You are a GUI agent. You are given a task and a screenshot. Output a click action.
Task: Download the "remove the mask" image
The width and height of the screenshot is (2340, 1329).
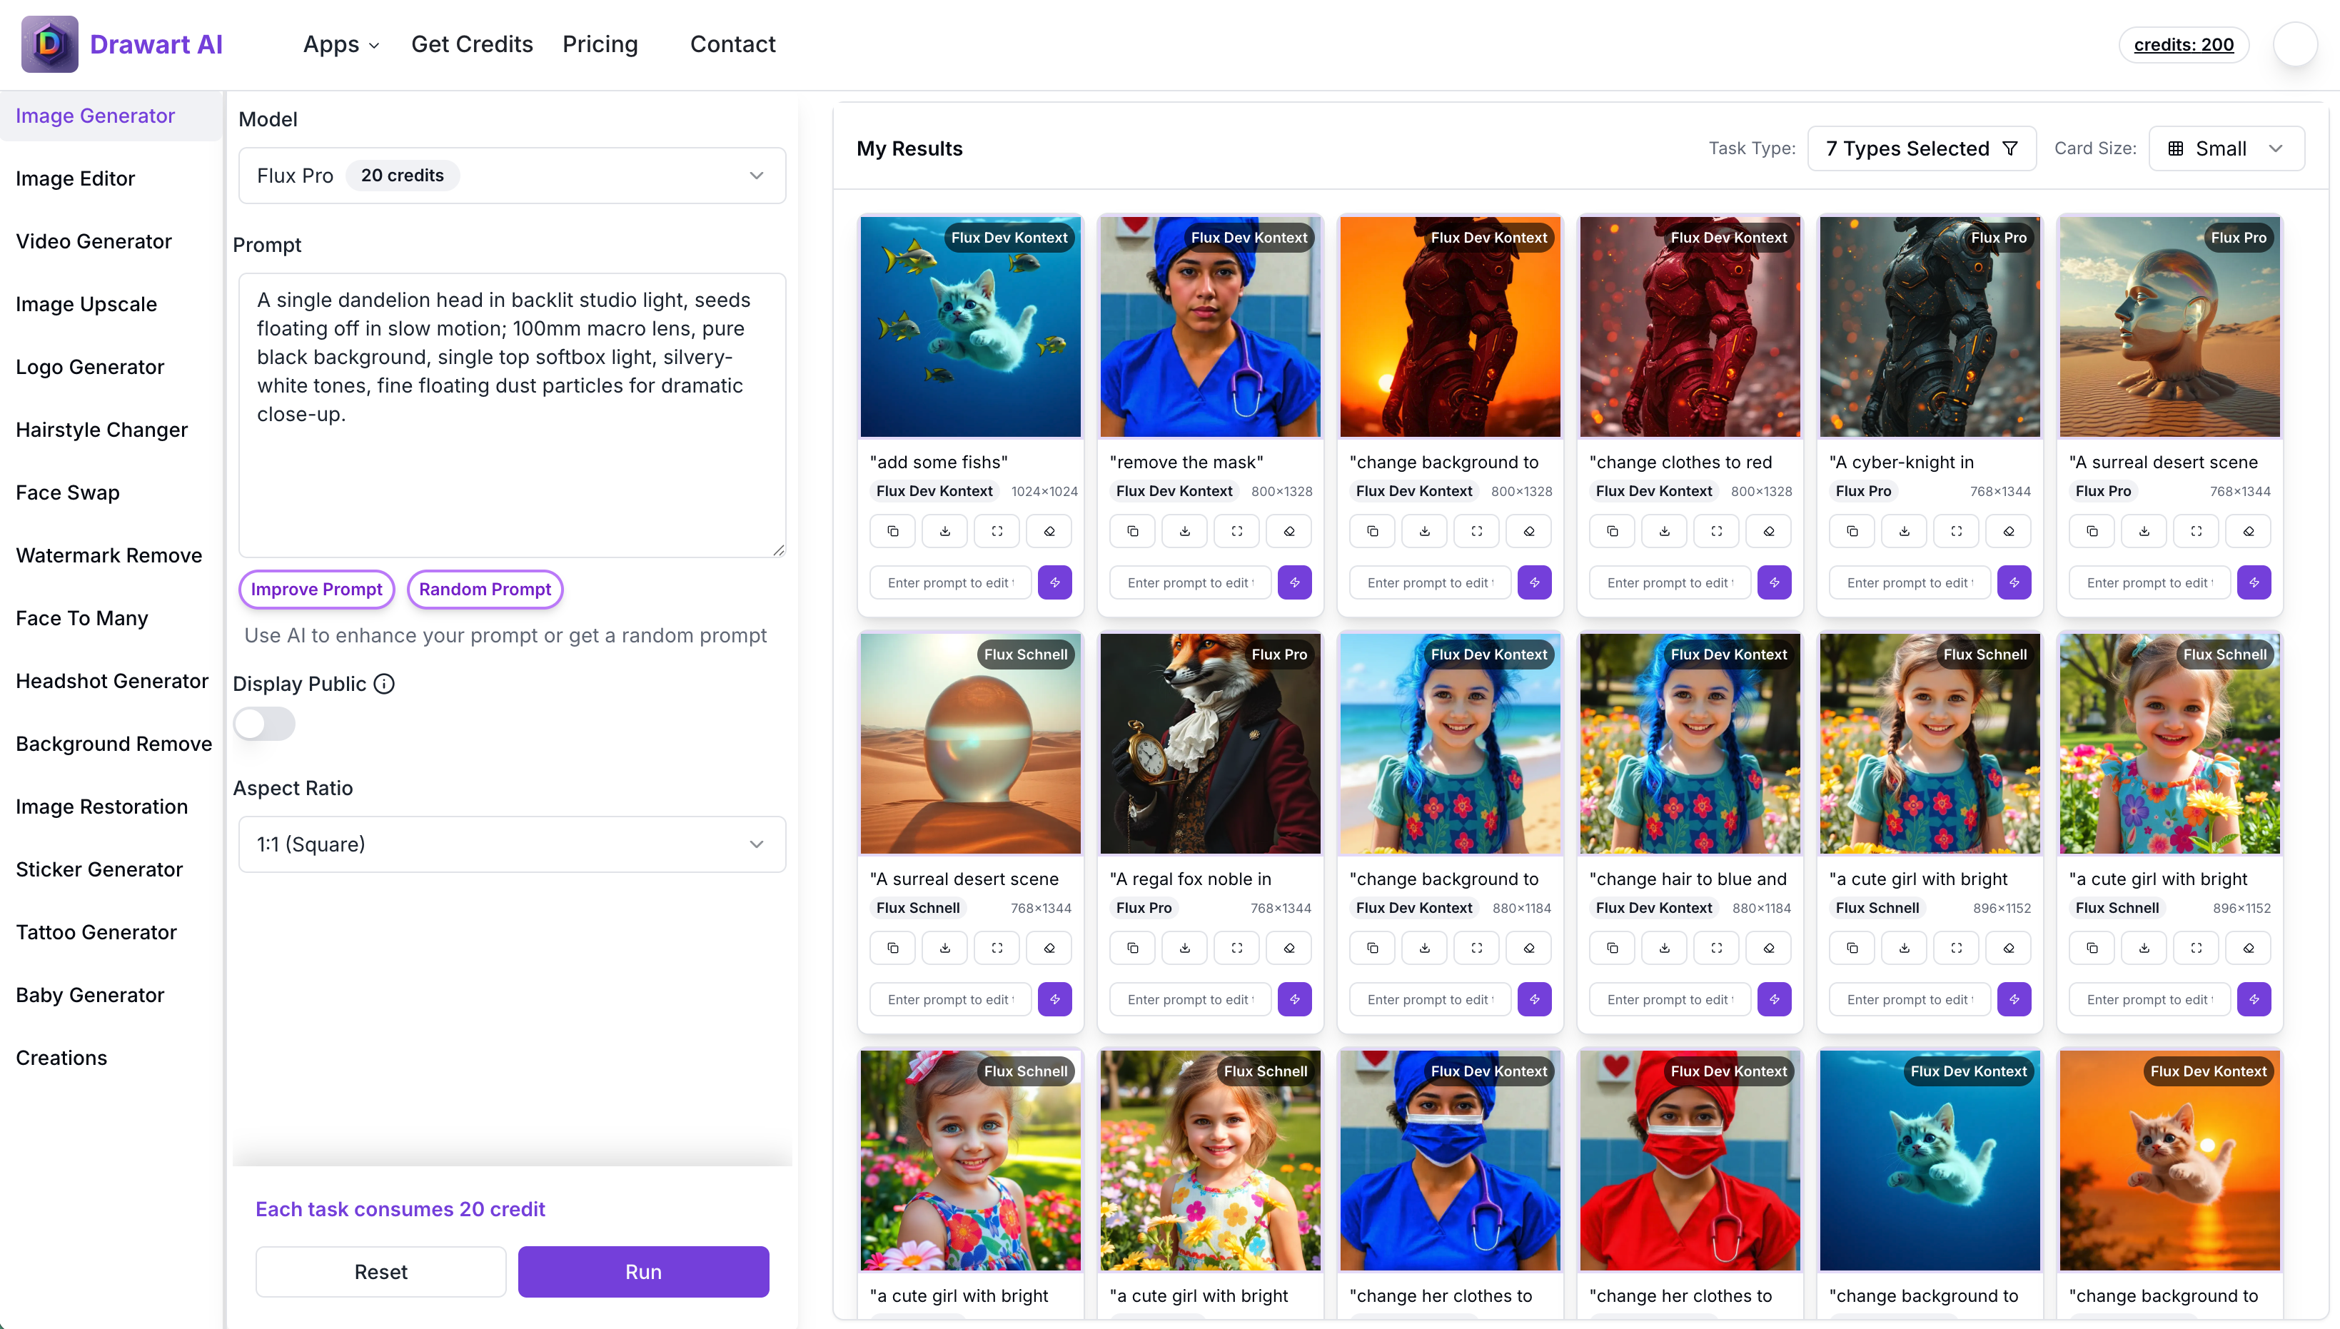[x=1184, y=531]
